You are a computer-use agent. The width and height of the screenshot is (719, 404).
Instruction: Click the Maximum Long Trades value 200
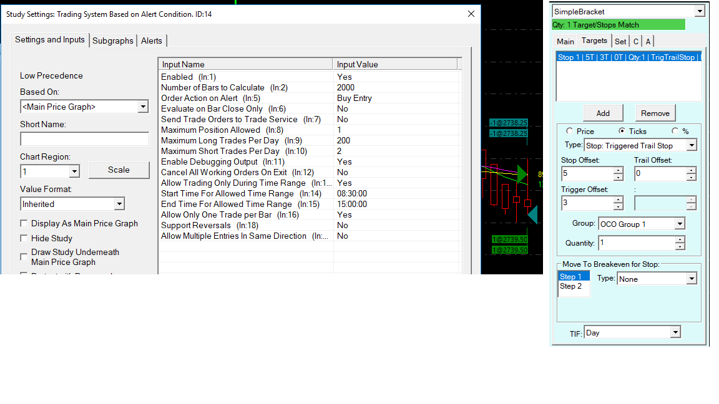[x=343, y=141]
